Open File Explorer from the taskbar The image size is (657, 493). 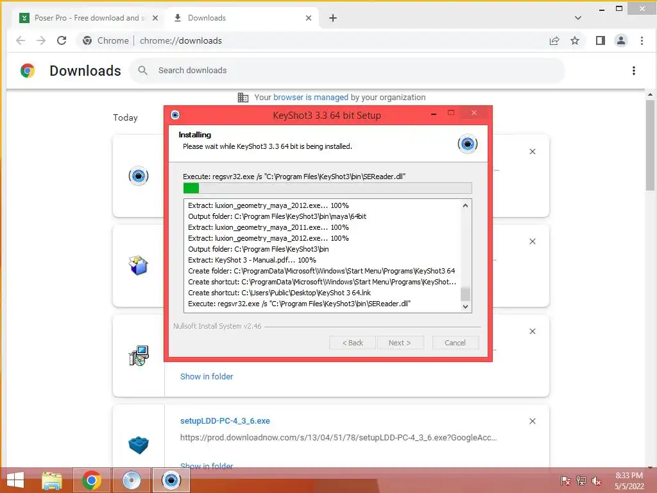[x=52, y=480]
